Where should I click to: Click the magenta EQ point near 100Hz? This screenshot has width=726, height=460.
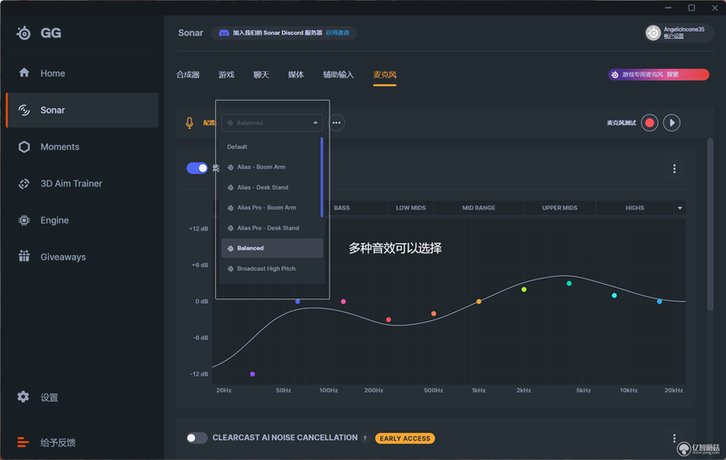pos(343,301)
